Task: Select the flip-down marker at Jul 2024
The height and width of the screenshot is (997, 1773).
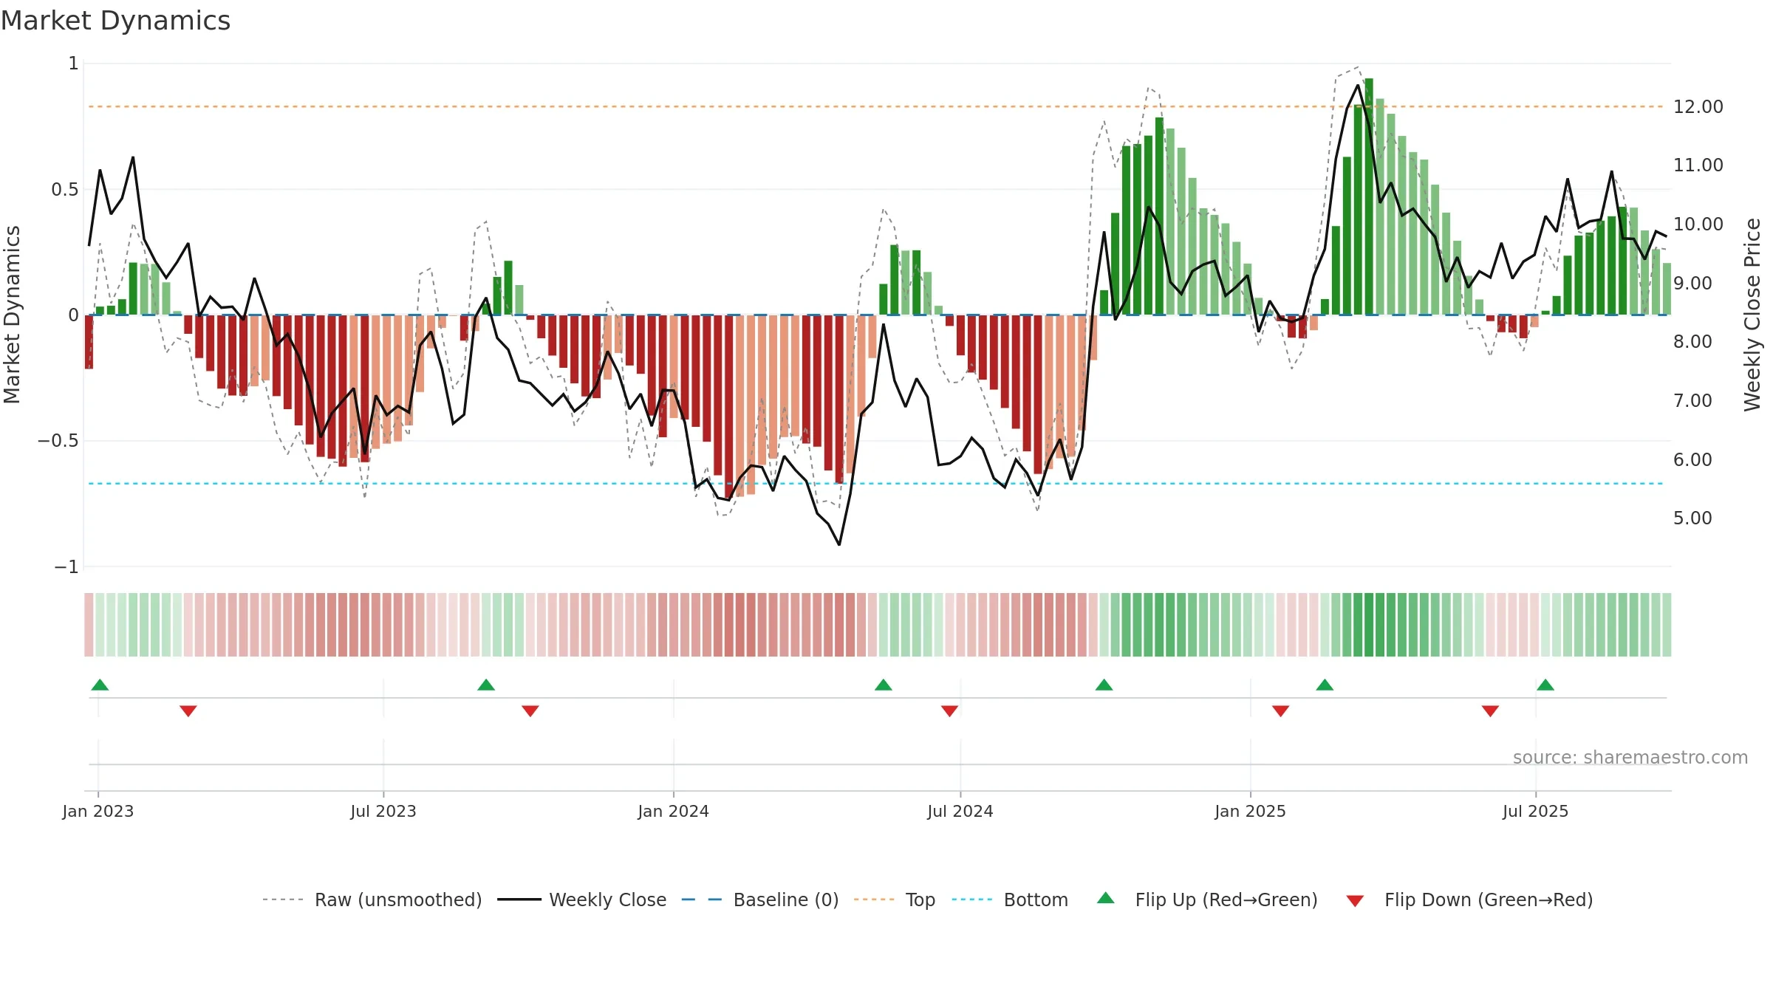Action: point(950,710)
